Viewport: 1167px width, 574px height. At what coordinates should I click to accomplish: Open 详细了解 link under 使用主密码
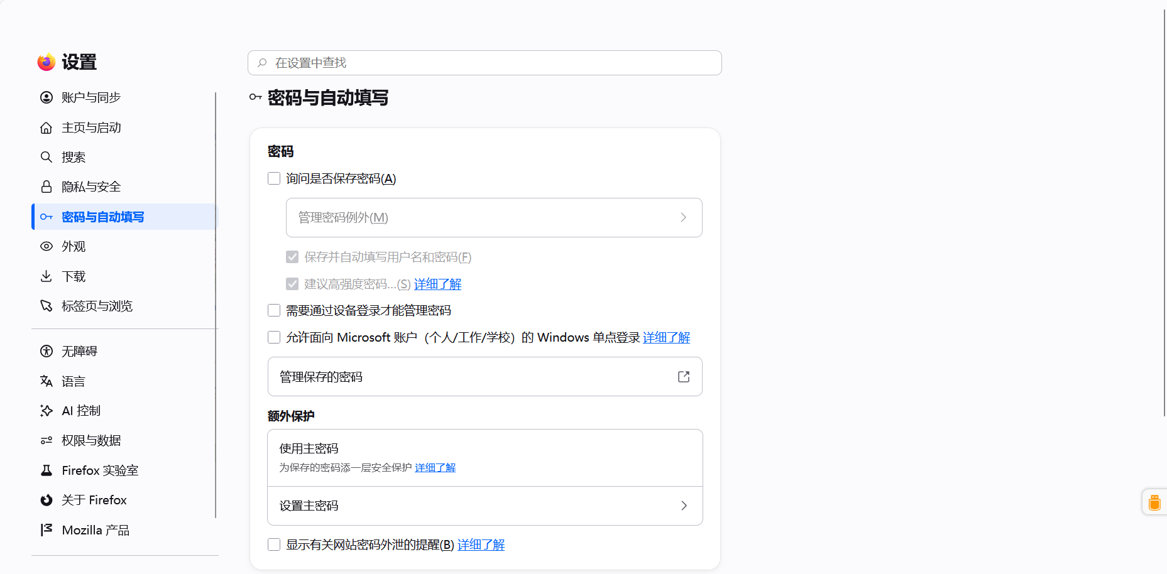[x=435, y=467]
